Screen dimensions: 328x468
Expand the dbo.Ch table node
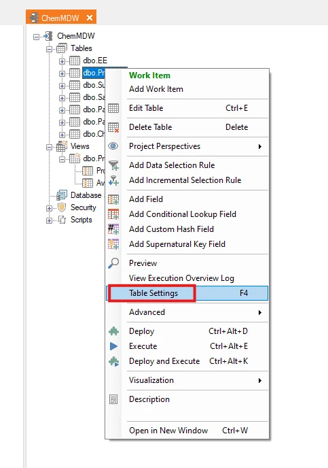click(x=62, y=135)
